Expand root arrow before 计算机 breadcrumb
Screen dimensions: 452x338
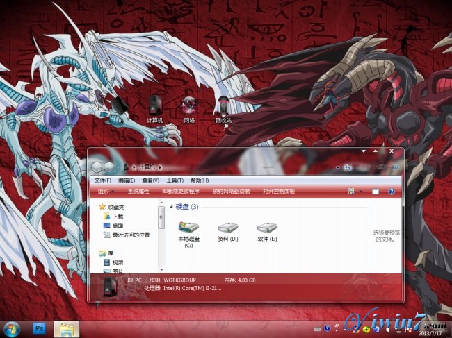tap(134, 167)
